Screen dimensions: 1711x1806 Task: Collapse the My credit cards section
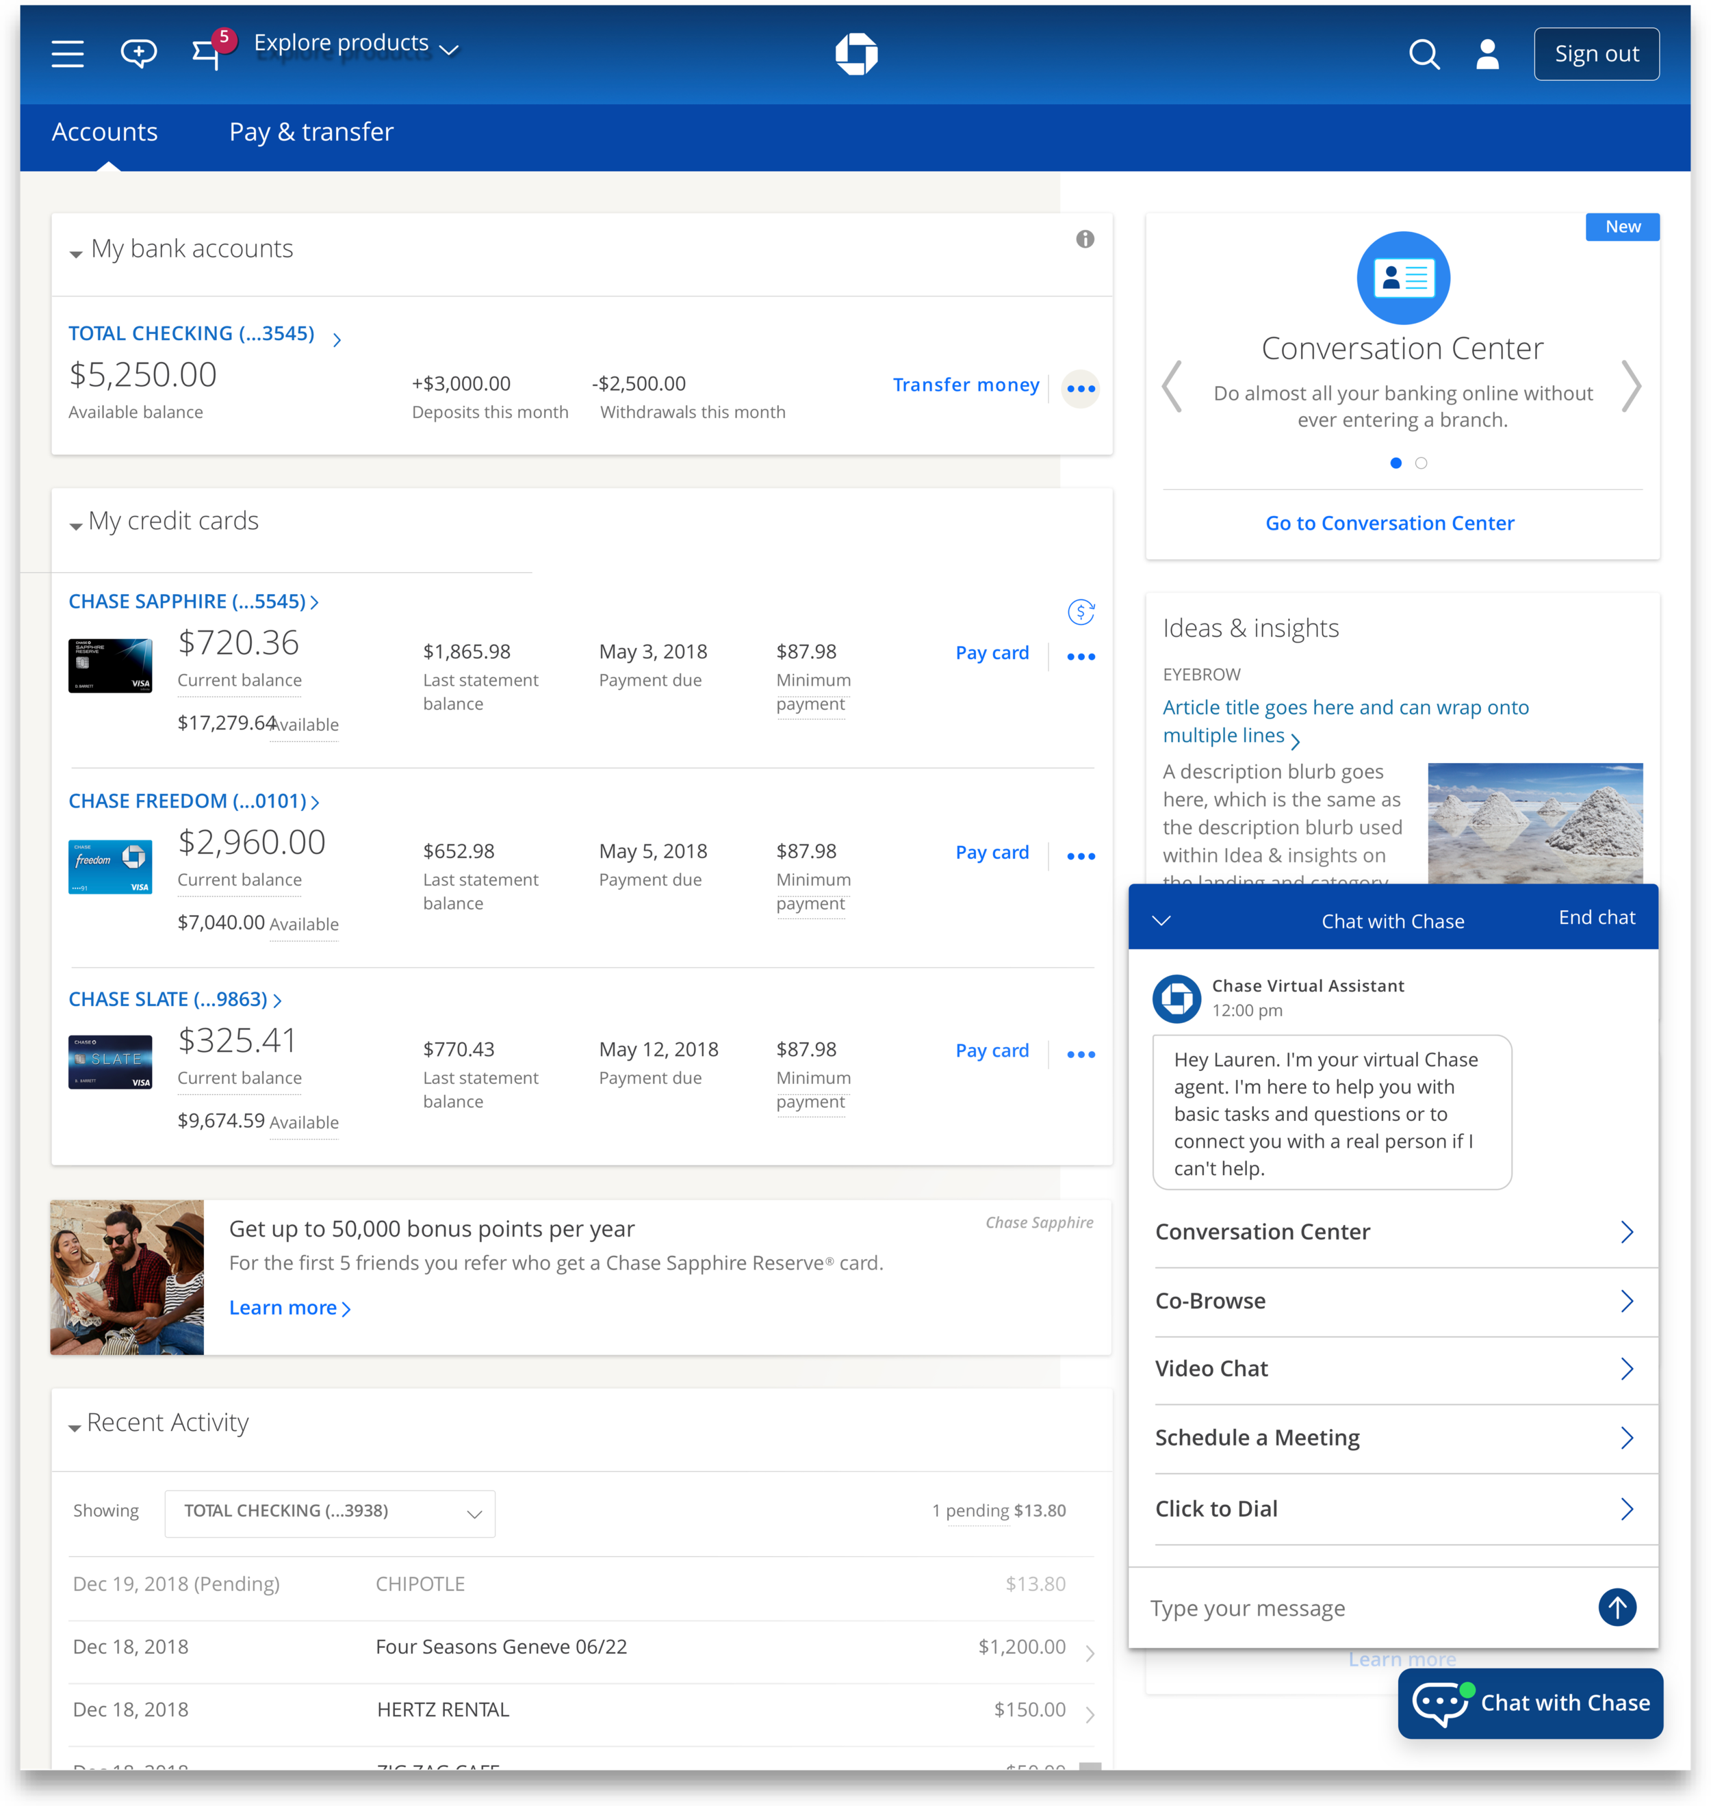tap(76, 524)
